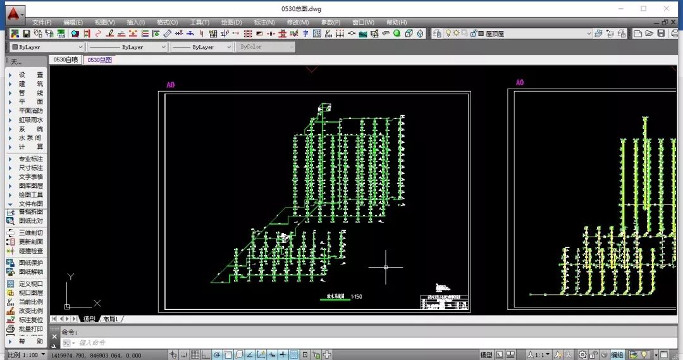The width and height of the screenshot is (683, 360).
Task: Toggle polar tracking in the status bar
Action: point(216,355)
